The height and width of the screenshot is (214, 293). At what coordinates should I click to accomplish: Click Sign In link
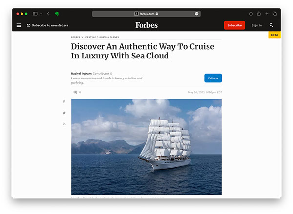coord(257,25)
